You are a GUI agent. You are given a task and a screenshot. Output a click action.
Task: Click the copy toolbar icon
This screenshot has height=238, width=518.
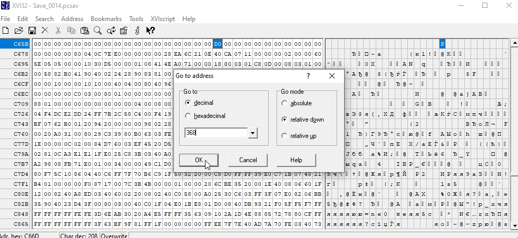71,31
